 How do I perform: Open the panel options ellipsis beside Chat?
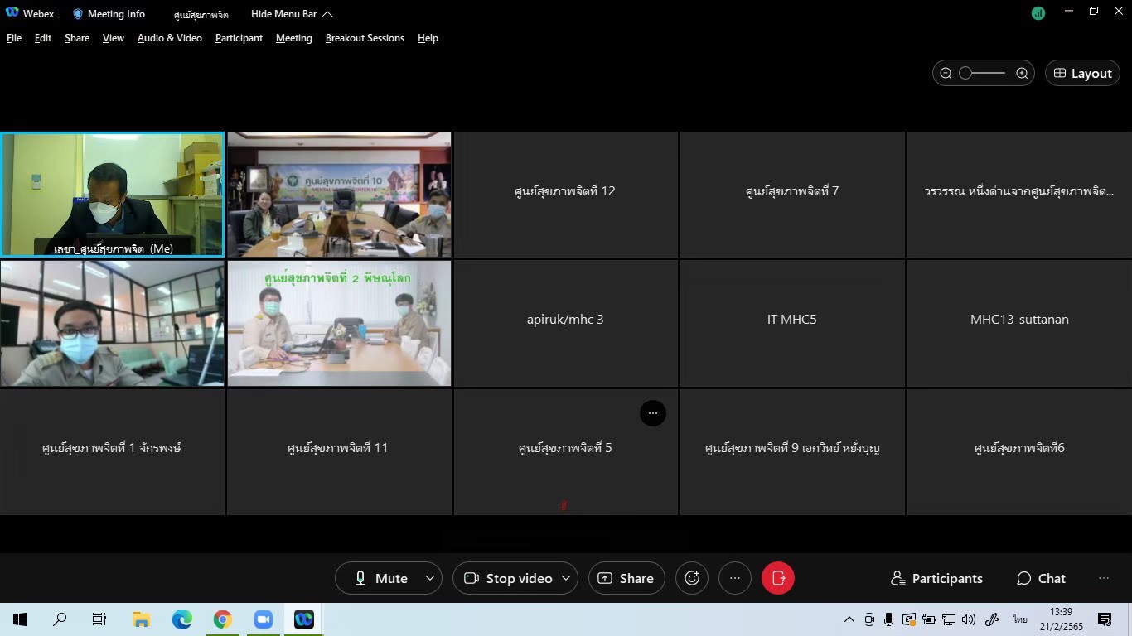click(1103, 578)
